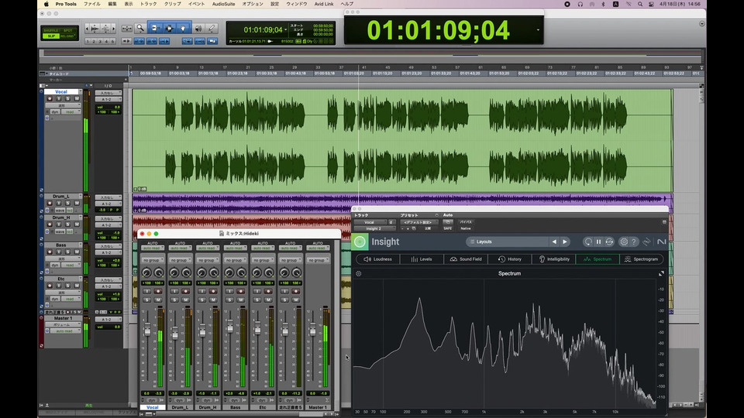Click the plugin bypass button
The width and height of the screenshot is (744, 418).
click(x=466, y=222)
